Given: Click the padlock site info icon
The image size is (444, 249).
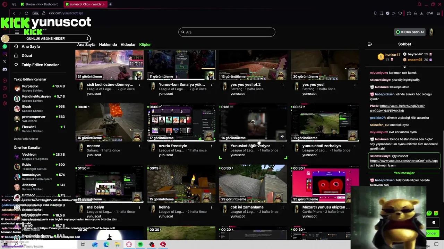Looking at the screenshot, I should point(44,13).
